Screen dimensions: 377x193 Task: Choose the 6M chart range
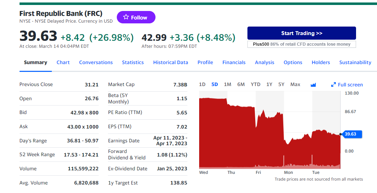tap(241, 84)
